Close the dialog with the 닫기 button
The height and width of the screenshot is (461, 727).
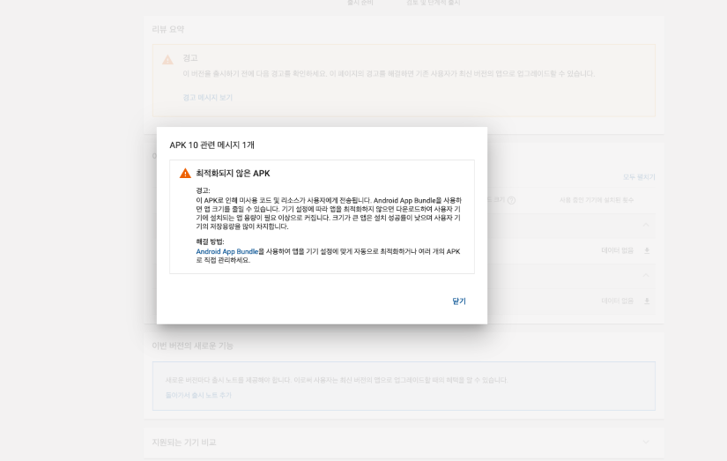458,301
